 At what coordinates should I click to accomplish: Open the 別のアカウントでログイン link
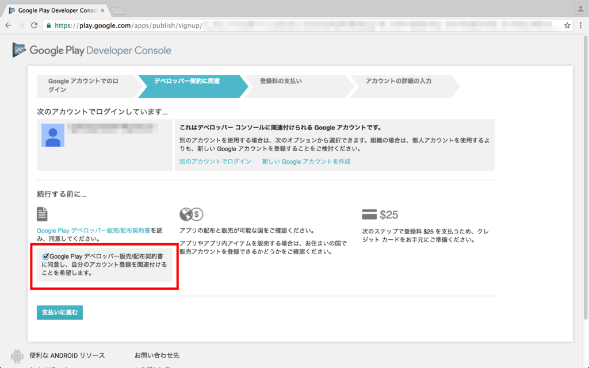point(215,162)
